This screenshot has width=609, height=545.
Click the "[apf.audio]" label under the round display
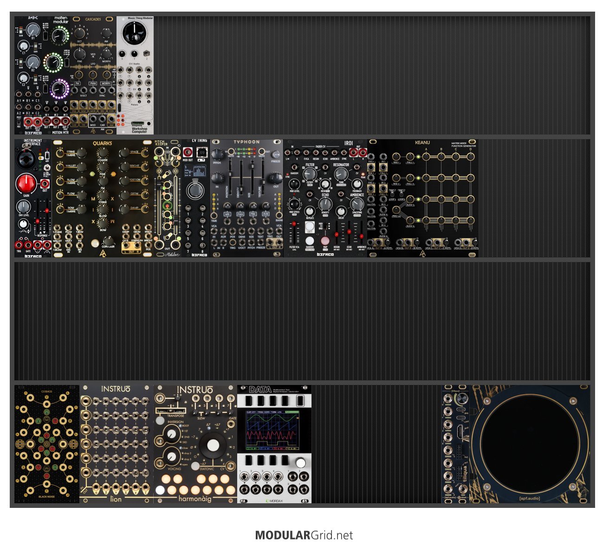point(530,499)
